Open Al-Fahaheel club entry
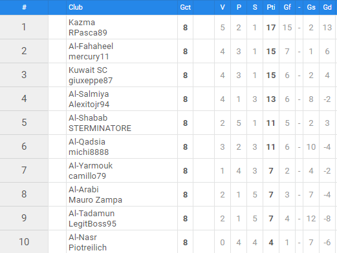The height and width of the screenshot is (253, 337). (91, 46)
